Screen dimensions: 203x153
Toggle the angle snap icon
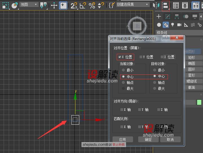point(83,5)
